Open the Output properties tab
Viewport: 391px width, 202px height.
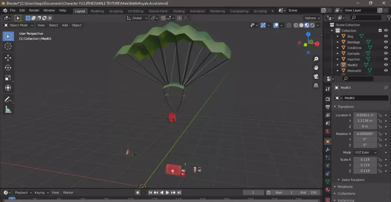point(328,107)
